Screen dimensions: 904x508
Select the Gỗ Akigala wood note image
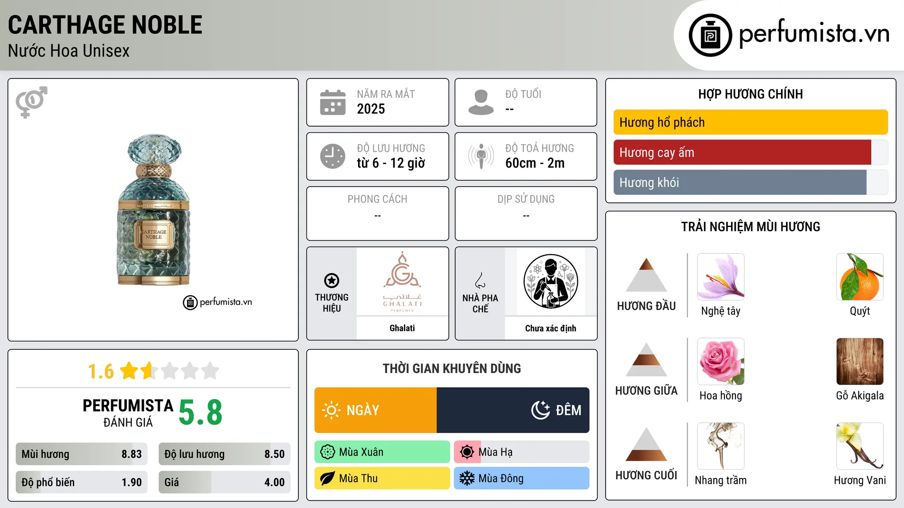(x=860, y=362)
